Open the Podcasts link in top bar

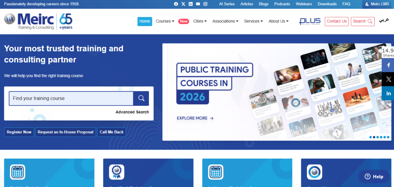click(x=282, y=4)
